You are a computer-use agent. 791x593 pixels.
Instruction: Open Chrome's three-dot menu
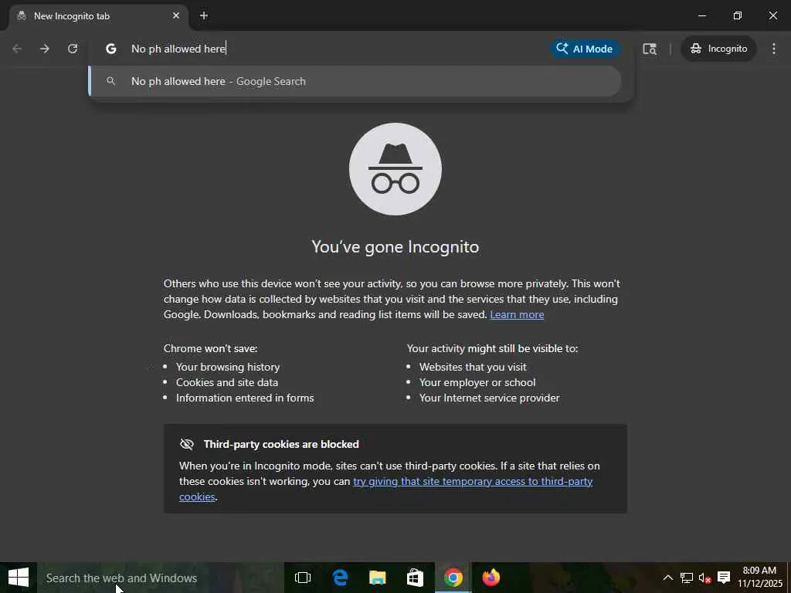(x=774, y=49)
